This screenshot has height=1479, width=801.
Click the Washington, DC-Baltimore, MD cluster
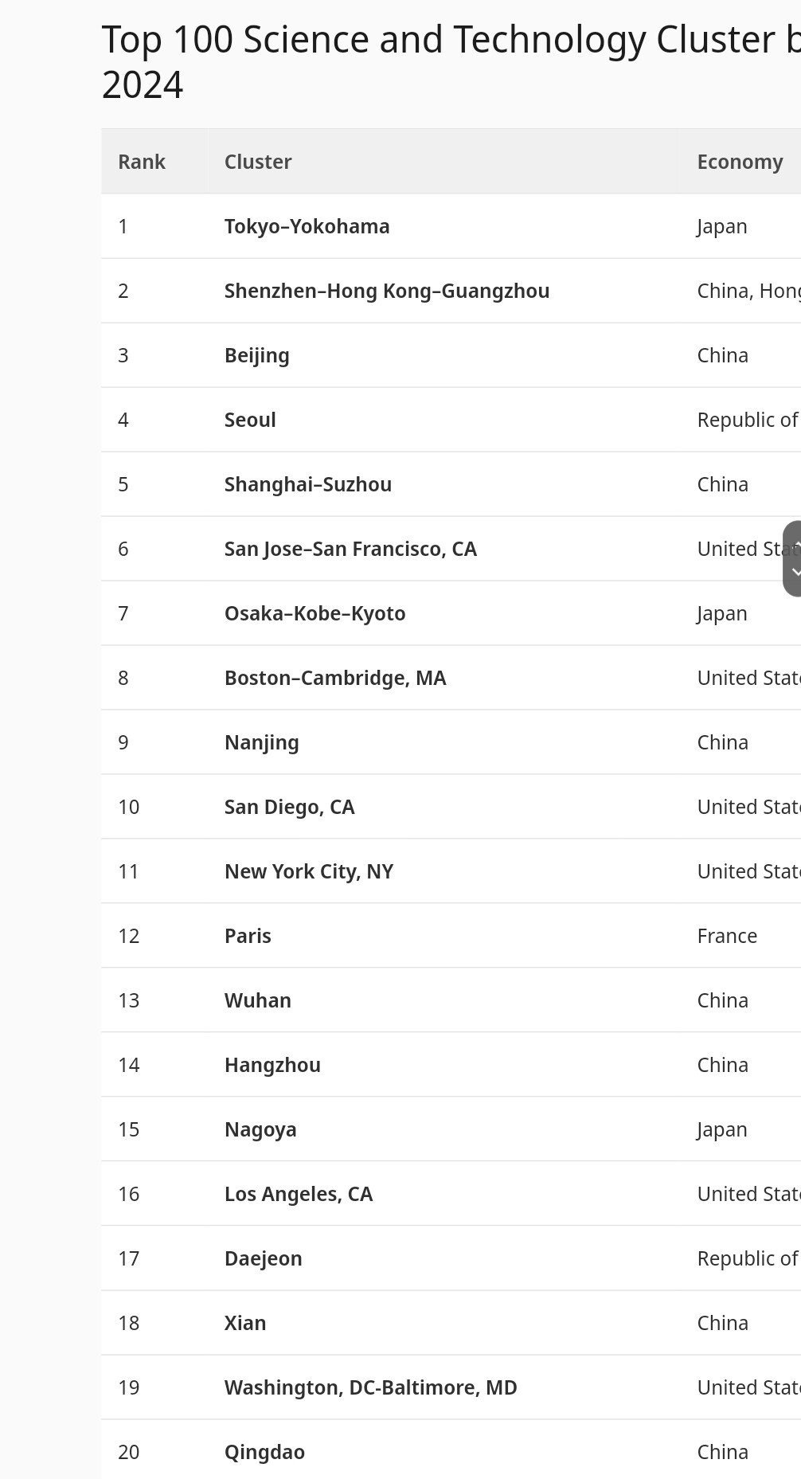click(x=370, y=1387)
